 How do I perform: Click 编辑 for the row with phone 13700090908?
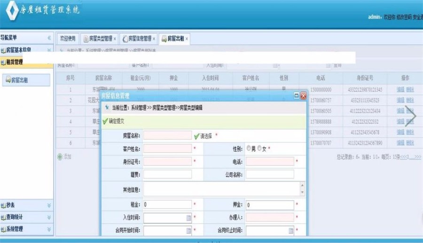400,132
